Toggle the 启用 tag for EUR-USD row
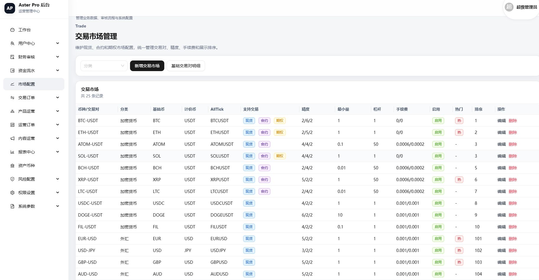Image resolution: width=539 pixels, height=280 pixels. (x=438, y=239)
